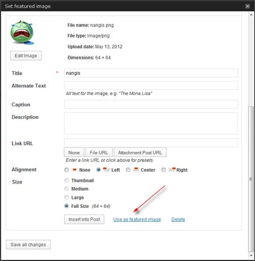
Task: Click the Left alignment icon
Action: (107, 169)
